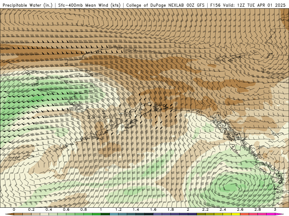Image resolution: width=289 pixels, height=216 pixels.
Task: Click the '1.2' color scale label
Action: point(118,210)
